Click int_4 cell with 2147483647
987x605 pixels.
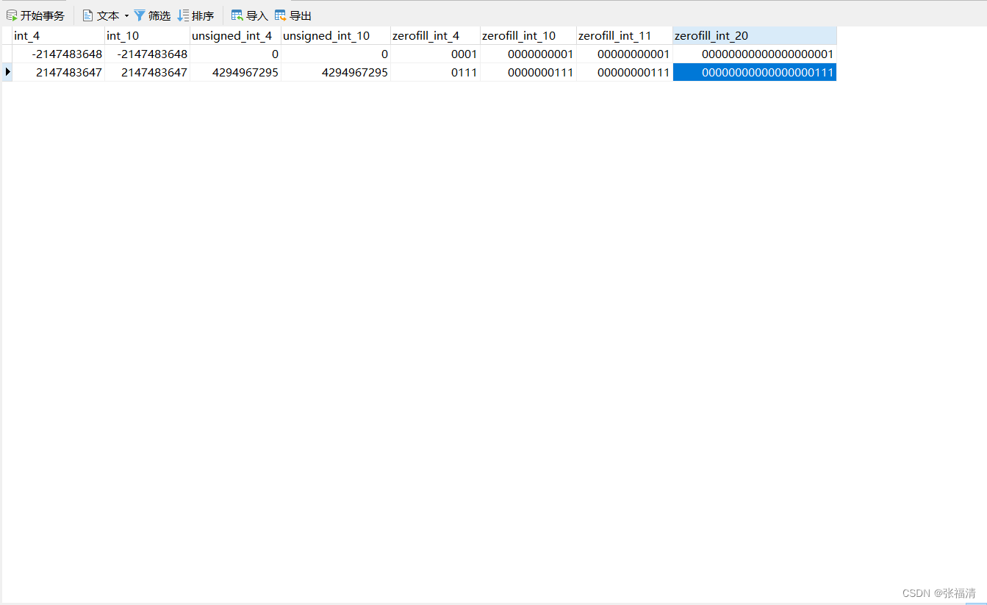pos(59,72)
